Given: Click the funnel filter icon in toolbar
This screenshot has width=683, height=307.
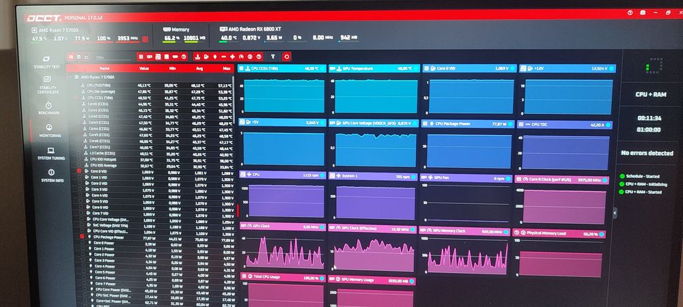Looking at the screenshot, I should [273, 57].
